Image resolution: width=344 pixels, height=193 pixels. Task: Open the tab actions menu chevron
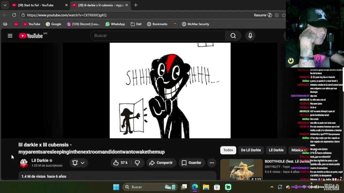(x=5, y=5)
